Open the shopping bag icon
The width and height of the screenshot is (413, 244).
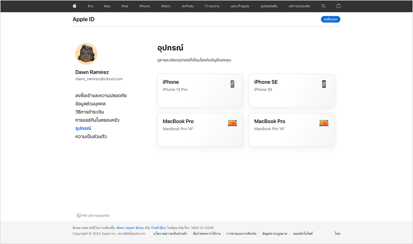338,6
